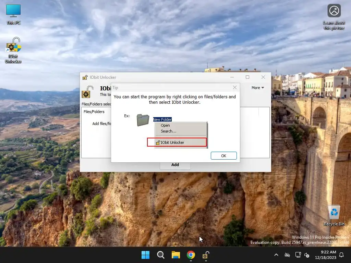
Task: Click Search... in example context menu
Action: (x=168, y=131)
